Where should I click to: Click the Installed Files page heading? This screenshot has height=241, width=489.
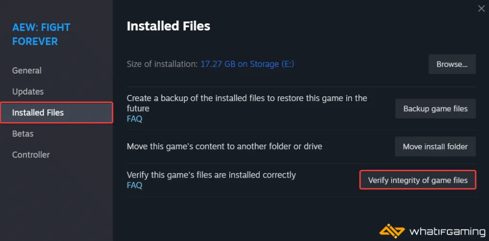(168, 26)
